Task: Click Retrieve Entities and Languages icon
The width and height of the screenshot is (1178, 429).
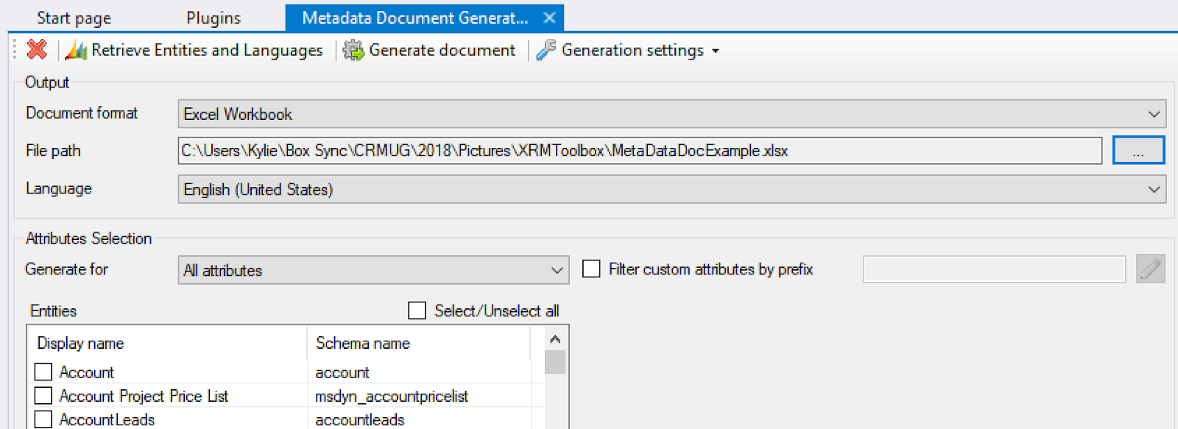Action: coord(76,50)
